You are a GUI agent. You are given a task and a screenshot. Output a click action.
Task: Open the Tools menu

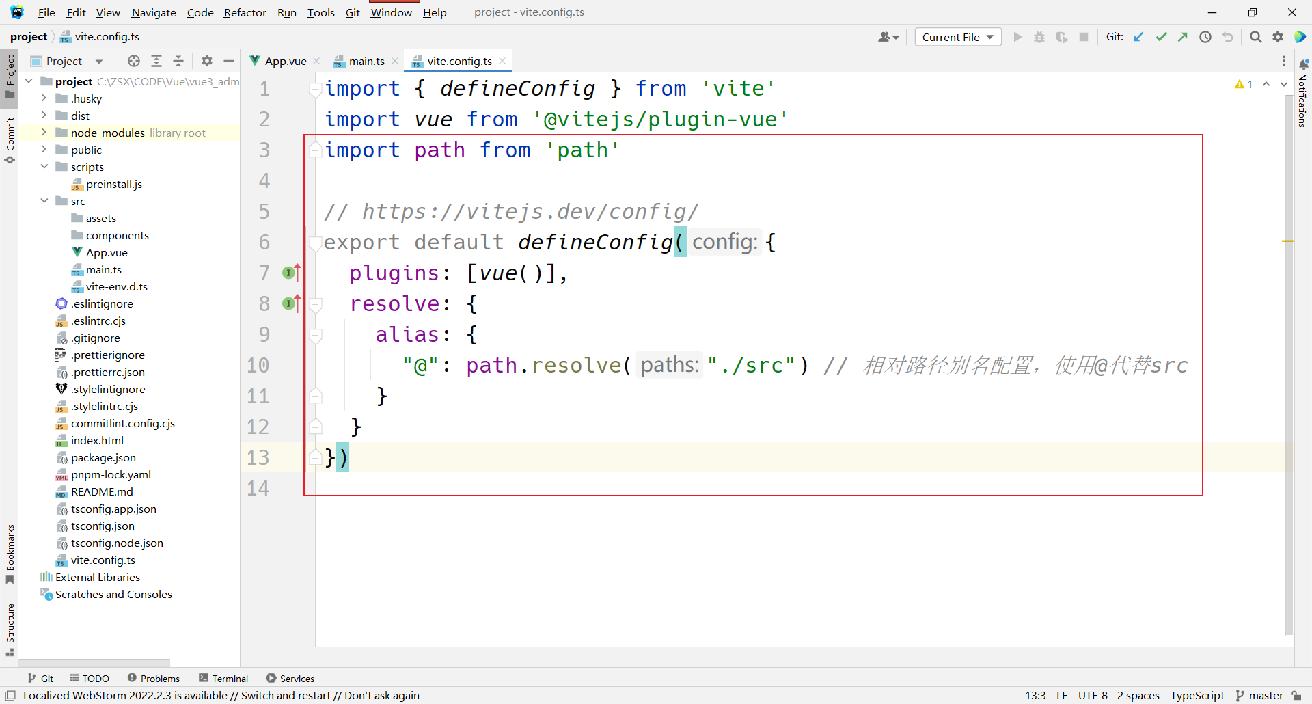(320, 12)
